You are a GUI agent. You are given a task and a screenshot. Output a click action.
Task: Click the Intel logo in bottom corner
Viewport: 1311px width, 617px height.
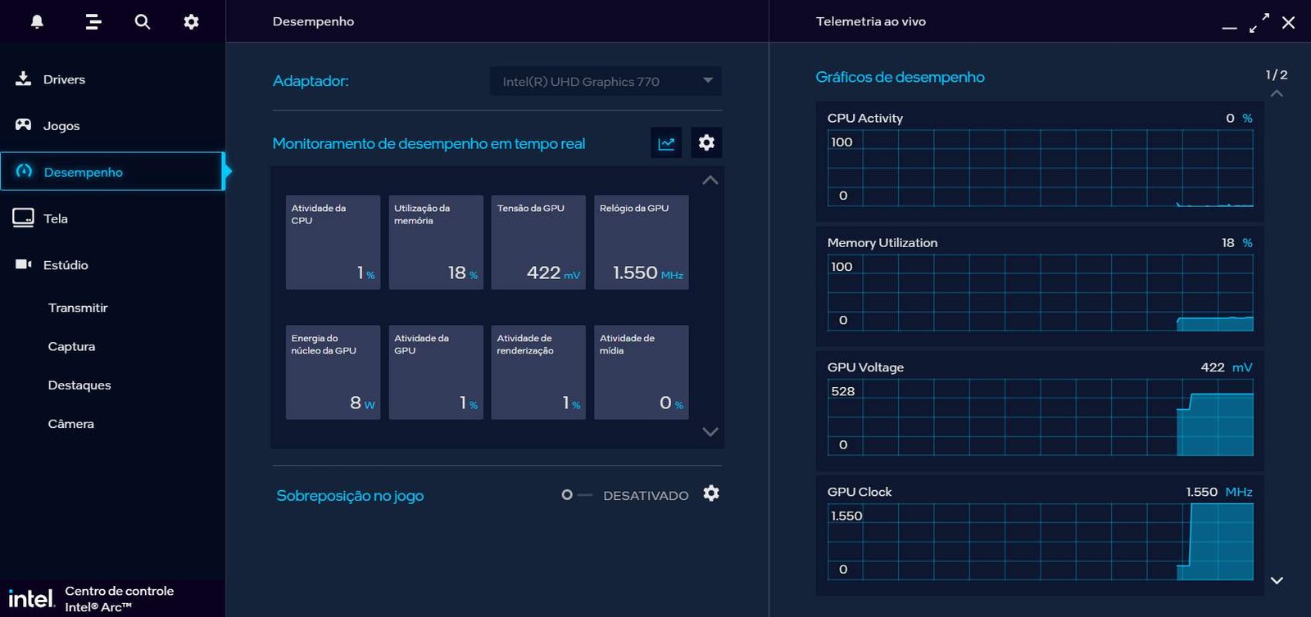pyautogui.click(x=30, y=599)
